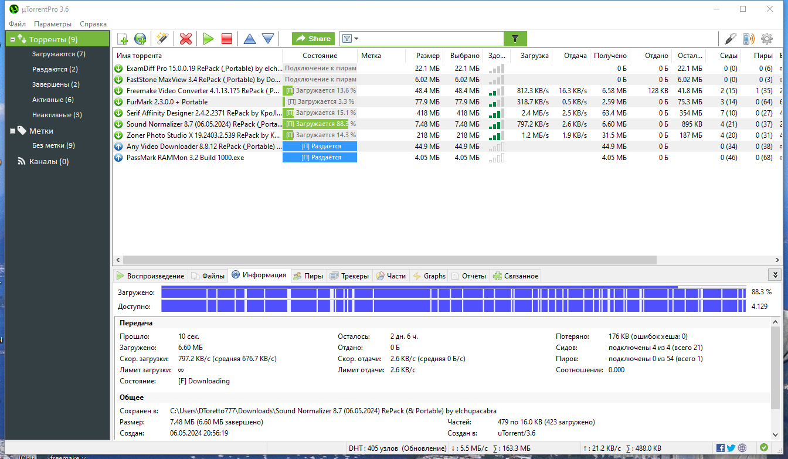Click the remote control icon in toolbar

748,39
